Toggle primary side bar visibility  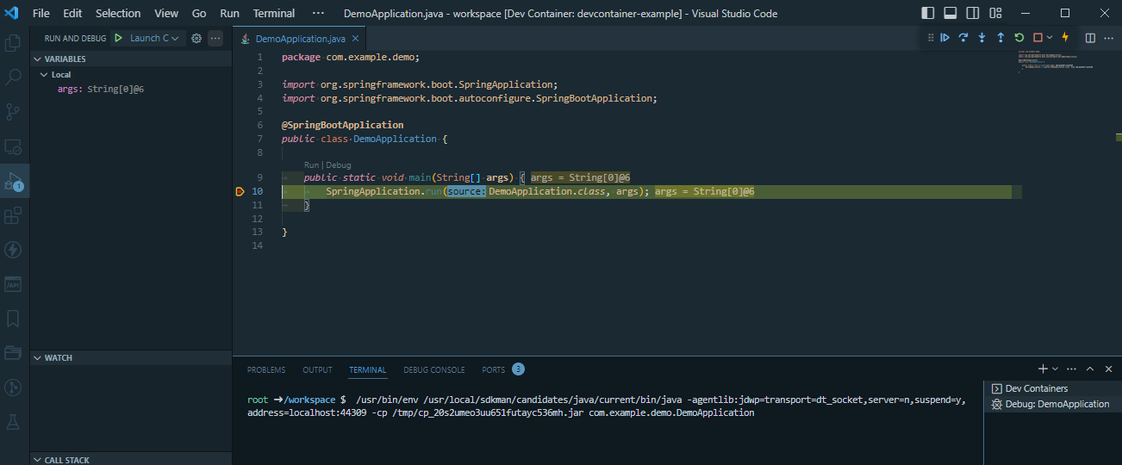pos(927,13)
